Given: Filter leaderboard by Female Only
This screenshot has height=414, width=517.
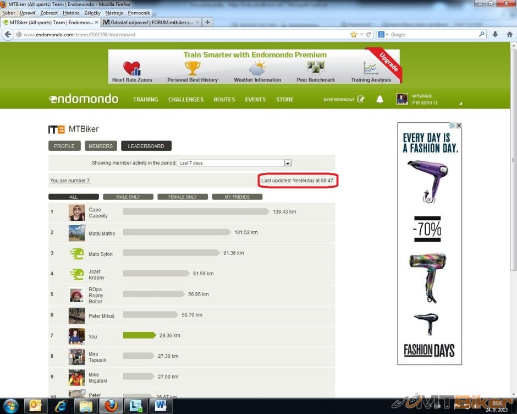Looking at the screenshot, I should pos(183,197).
